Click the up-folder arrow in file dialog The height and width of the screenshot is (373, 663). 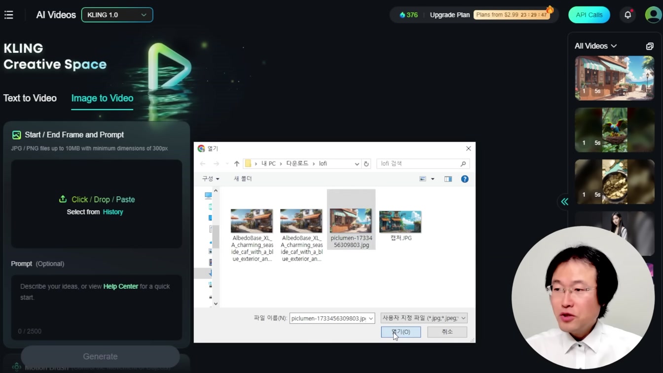click(237, 163)
